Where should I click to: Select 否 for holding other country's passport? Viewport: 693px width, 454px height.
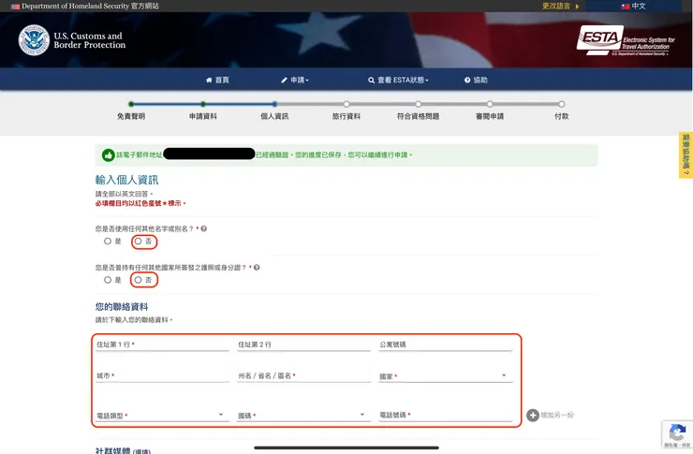(138, 280)
